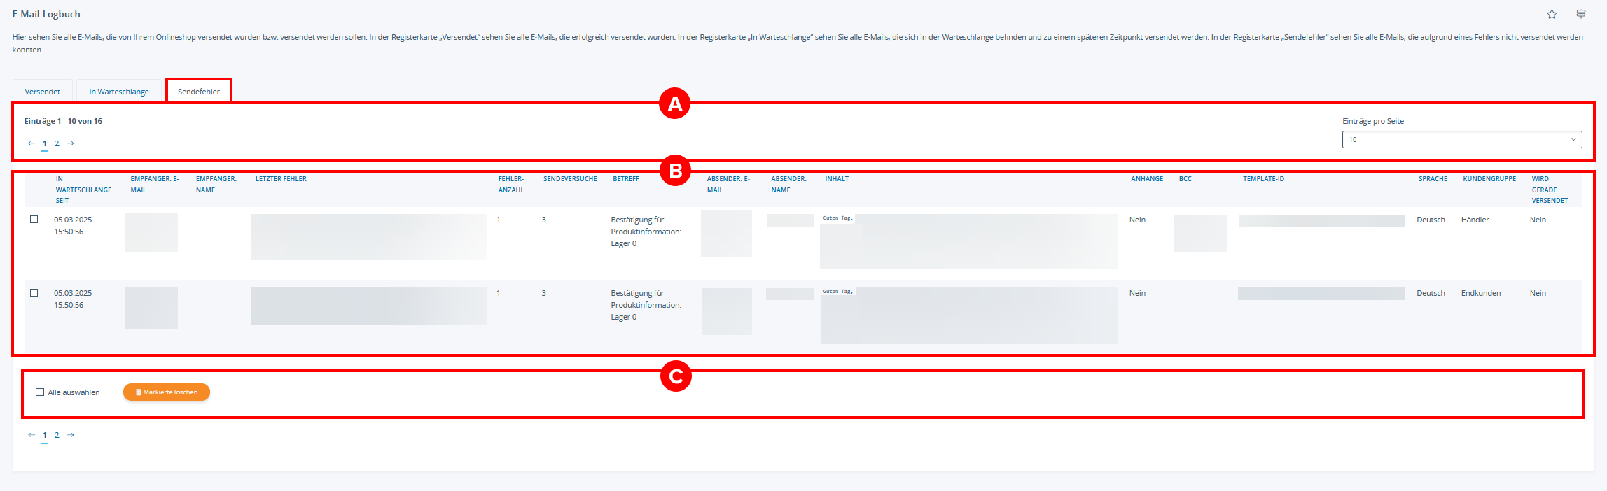This screenshot has height=491, width=1607.
Task: Sort by 'Kundengruppe' column header
Action: [x=1489, y=179]
